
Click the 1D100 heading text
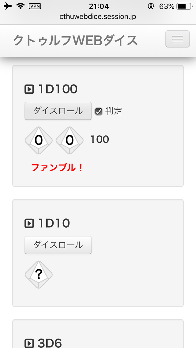(x=58, y=89)
